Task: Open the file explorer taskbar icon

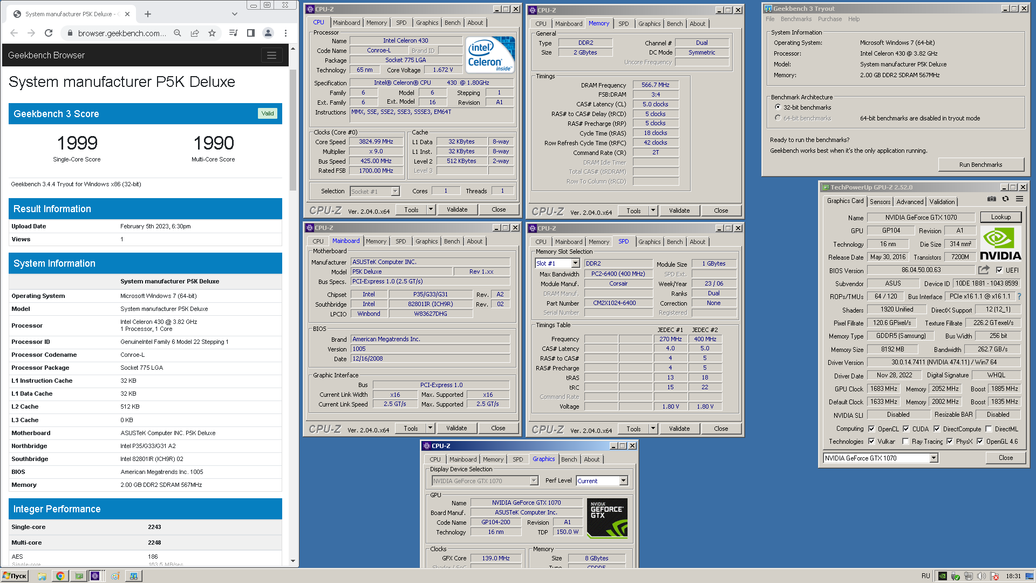Action: click(42, 576)
